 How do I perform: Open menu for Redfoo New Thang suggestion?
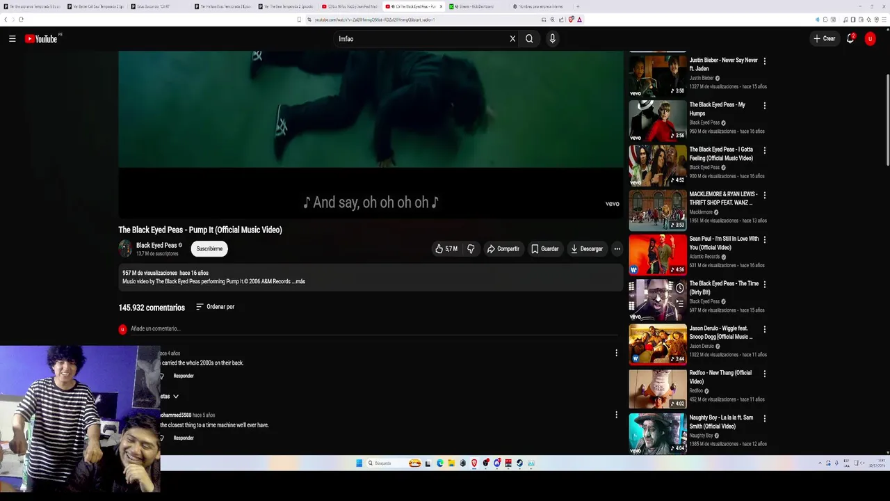pyautogui.click(x=764, y=374)
